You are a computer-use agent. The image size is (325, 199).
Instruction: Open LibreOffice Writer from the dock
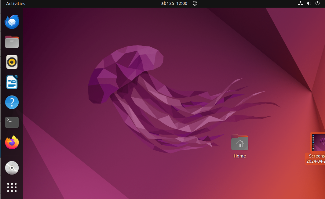coord(12,82)
